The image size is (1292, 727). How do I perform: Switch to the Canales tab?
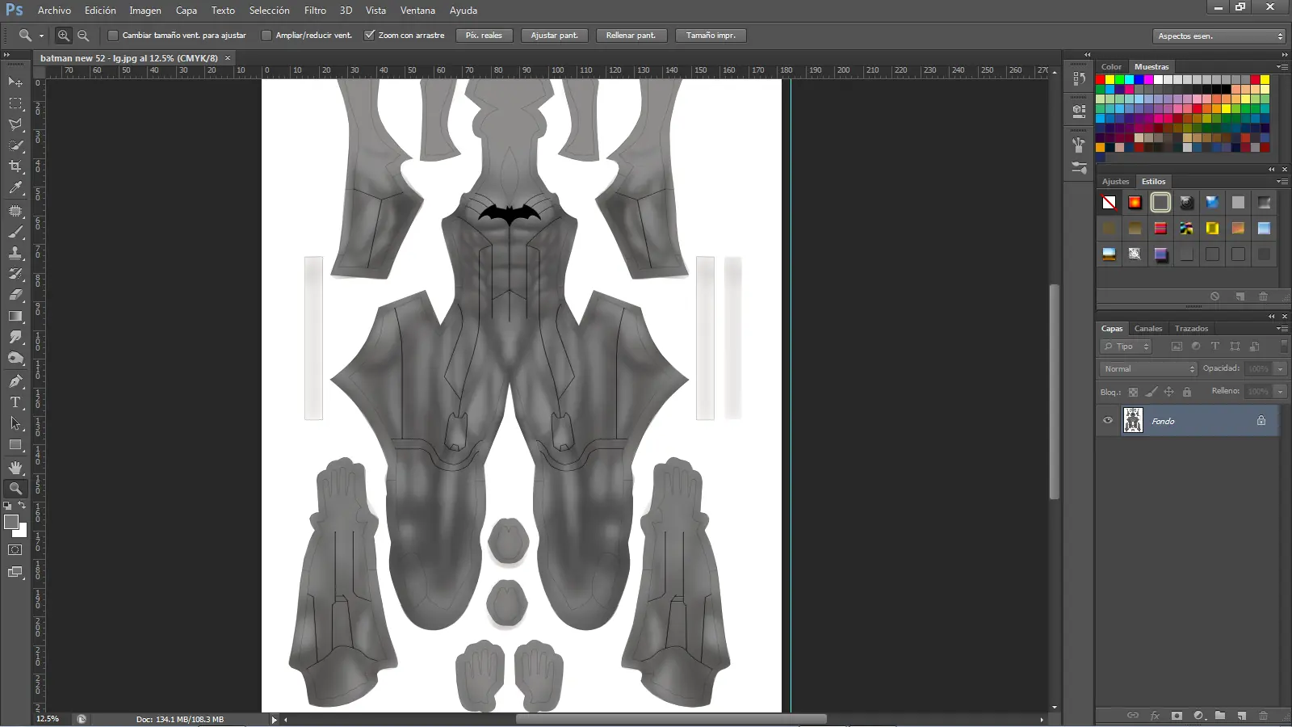[1148, 329]
